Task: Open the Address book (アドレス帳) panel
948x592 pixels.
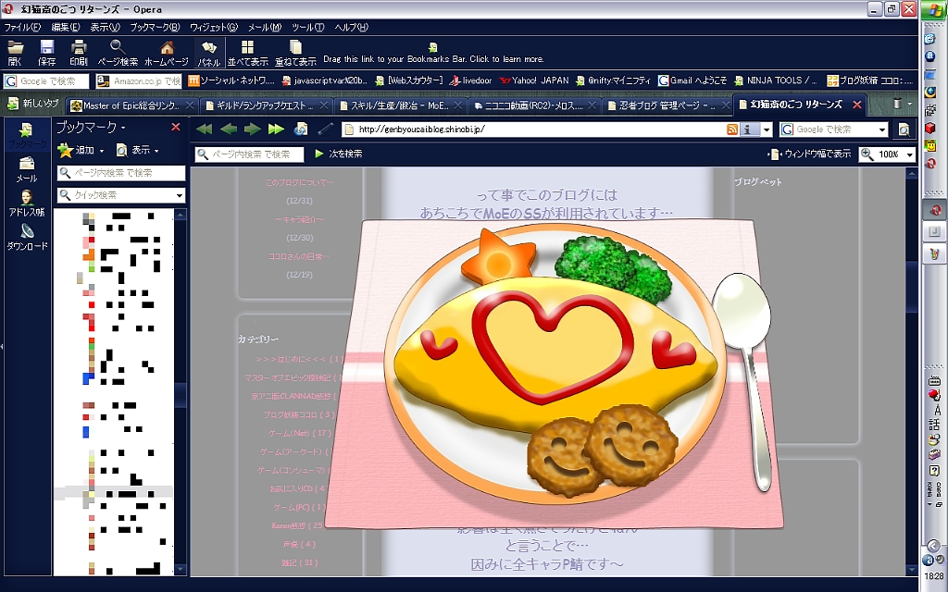Action: (x=26, y=203)
